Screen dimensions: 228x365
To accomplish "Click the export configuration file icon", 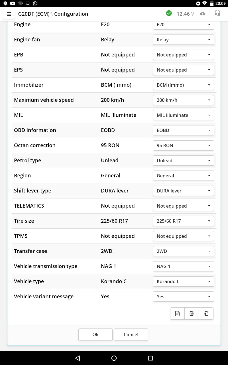I will point(192,313).
